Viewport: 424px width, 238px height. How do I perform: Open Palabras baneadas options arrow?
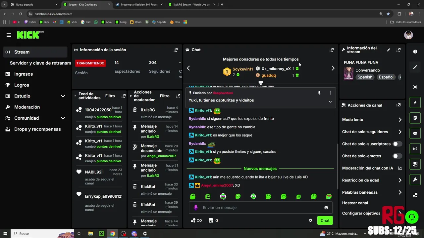click(x=400, y=192)
